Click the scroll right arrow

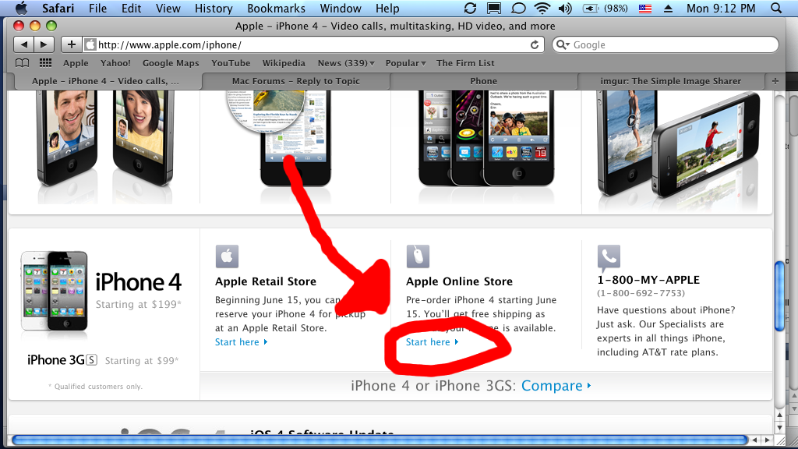click(768, 440)
